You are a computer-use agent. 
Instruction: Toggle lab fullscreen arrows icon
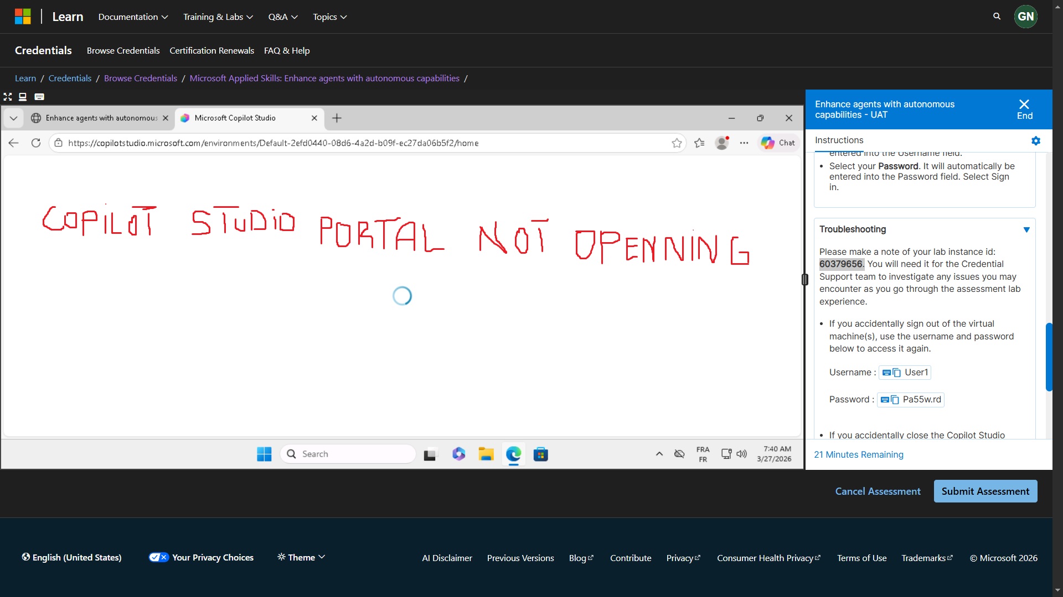pyautogui.click(x=8, y=97)
